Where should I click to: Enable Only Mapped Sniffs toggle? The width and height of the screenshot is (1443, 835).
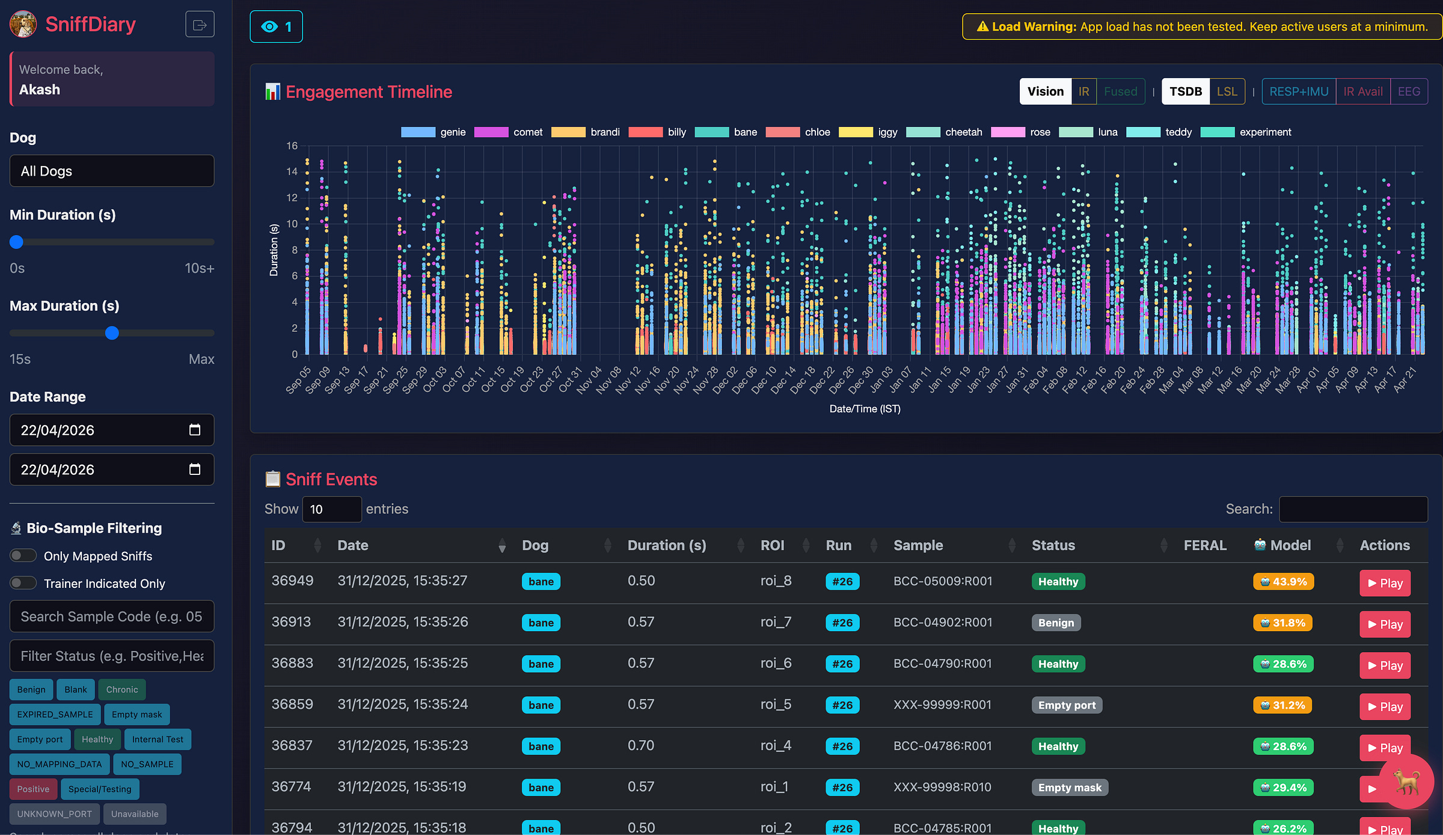23,555
